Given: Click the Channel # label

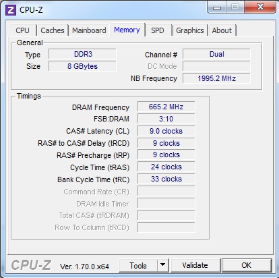Looking at the screenshot, I should coord(161,55).
